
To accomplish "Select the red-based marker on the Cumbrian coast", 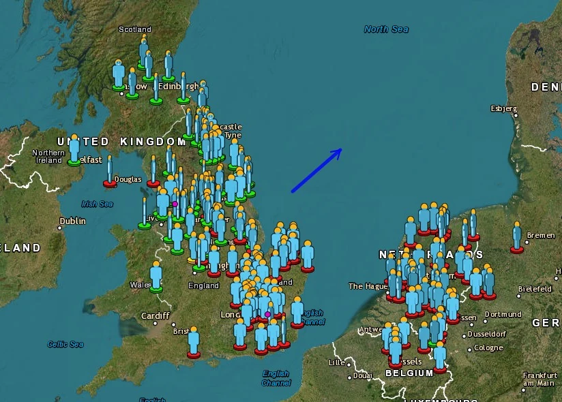I will coord(153,172).
